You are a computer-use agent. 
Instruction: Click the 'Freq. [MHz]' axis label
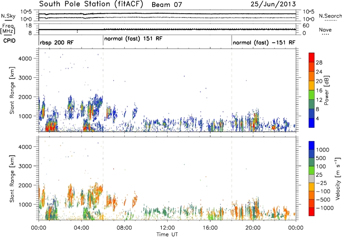(8, 29)
